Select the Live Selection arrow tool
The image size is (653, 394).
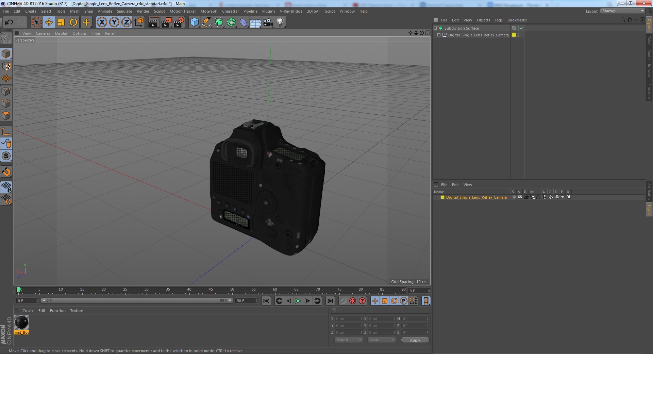36,22
